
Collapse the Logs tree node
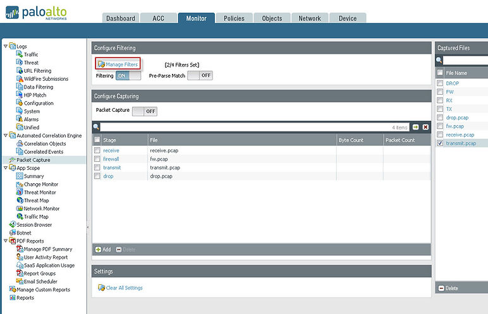tap(6, 46)
